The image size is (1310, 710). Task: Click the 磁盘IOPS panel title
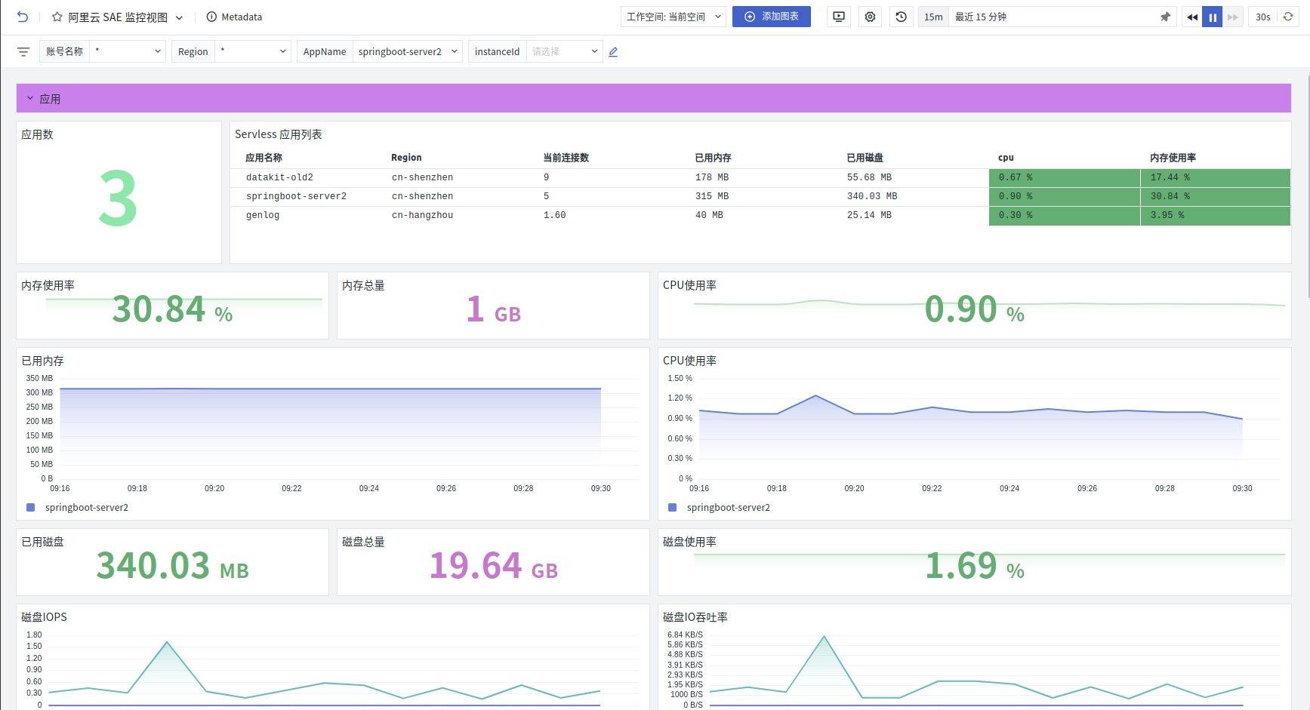[x=44, y=617]
